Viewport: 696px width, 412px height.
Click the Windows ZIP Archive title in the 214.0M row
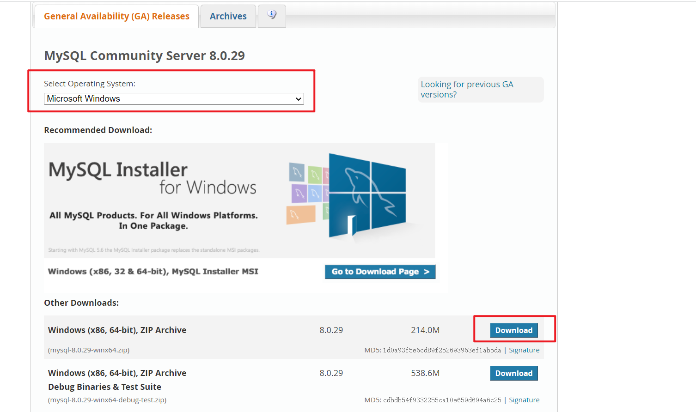(x=117, y=330)
